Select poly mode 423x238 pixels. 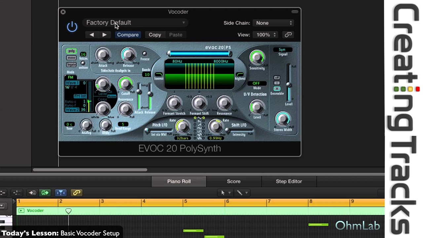[x=71, y=51]
